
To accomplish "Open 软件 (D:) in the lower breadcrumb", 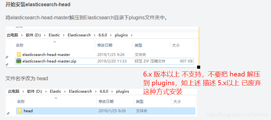I will pyautogui.click(x=35, y=91).
